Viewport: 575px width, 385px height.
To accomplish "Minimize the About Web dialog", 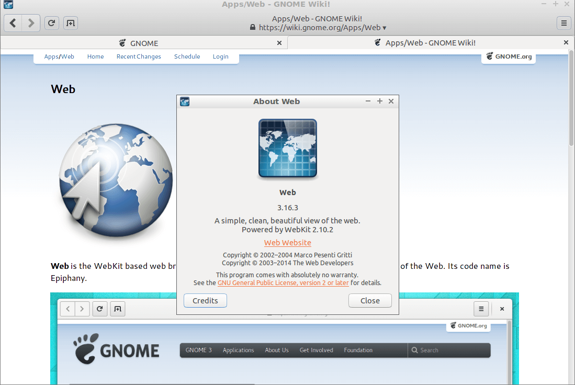I will [x=368, y=101].
